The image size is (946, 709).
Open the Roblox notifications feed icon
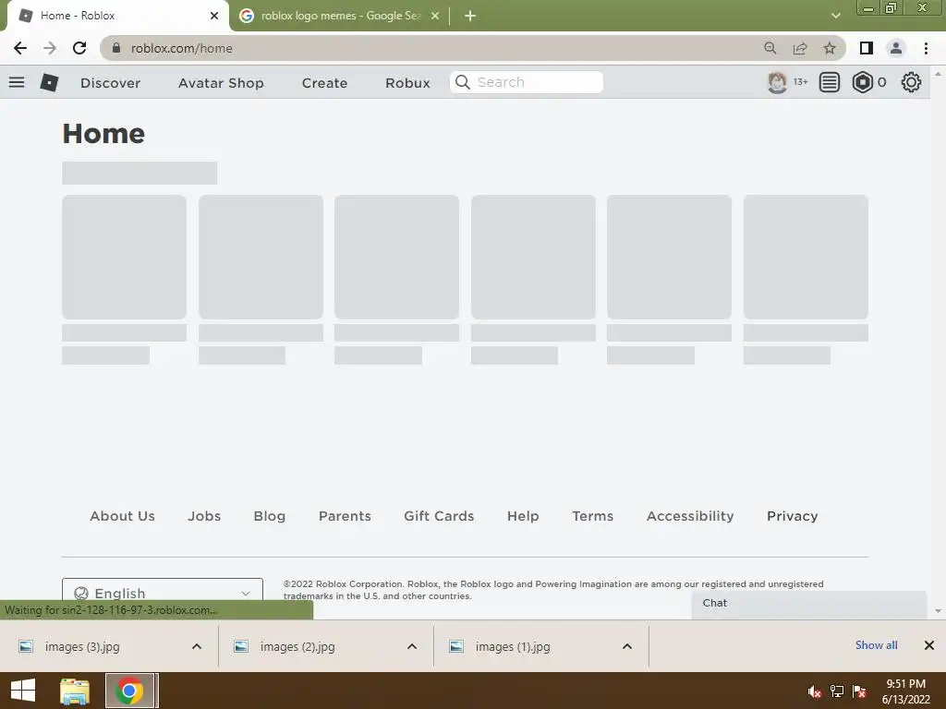coord(830,82)
